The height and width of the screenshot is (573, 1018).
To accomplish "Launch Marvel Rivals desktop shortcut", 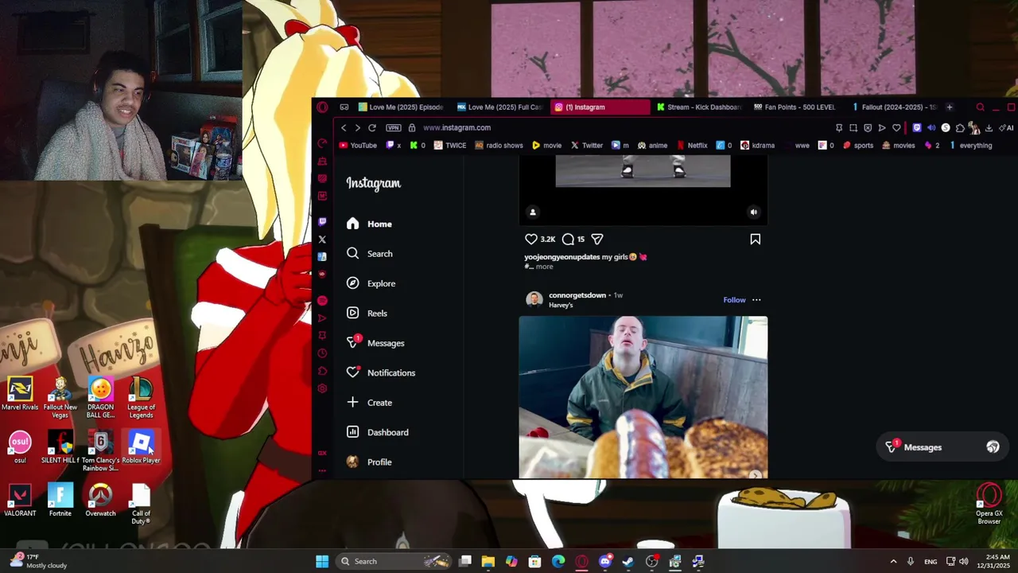I will pos(20,395).
